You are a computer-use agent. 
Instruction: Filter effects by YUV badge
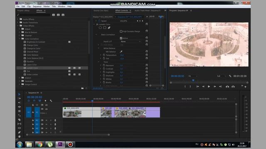[63, 15]
